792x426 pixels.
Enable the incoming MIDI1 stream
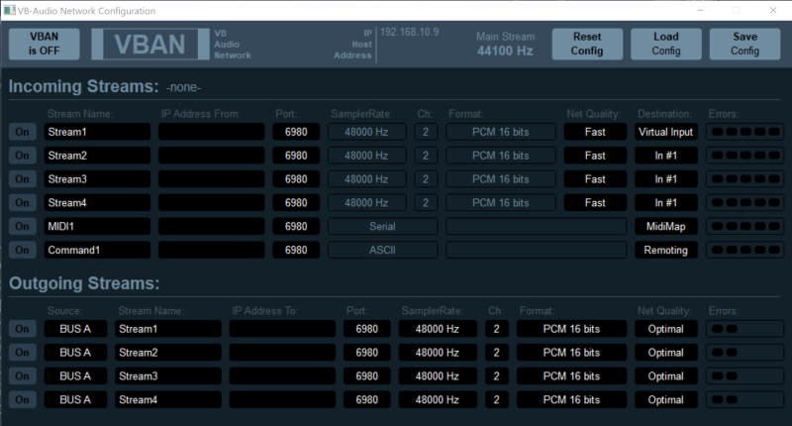point(22,227)
